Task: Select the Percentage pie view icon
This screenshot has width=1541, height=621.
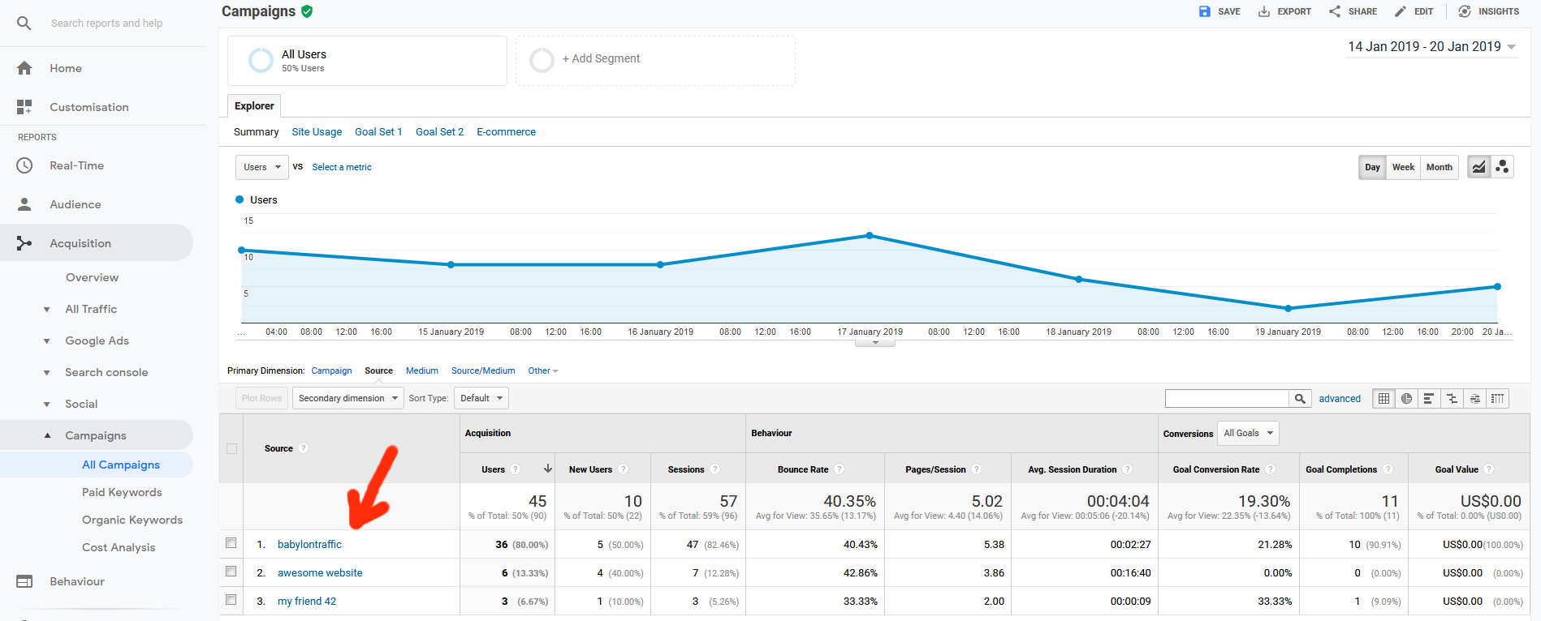Action: [x=1406, y=398]
